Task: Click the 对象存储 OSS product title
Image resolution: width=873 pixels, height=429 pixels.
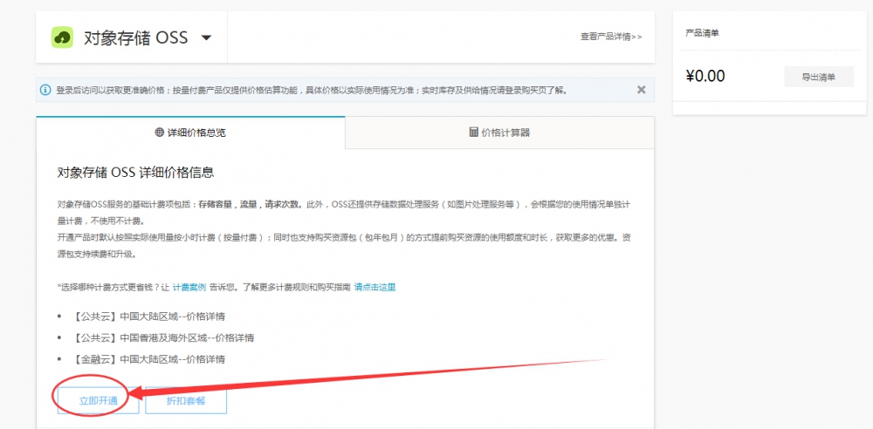Action: (135, 37)
